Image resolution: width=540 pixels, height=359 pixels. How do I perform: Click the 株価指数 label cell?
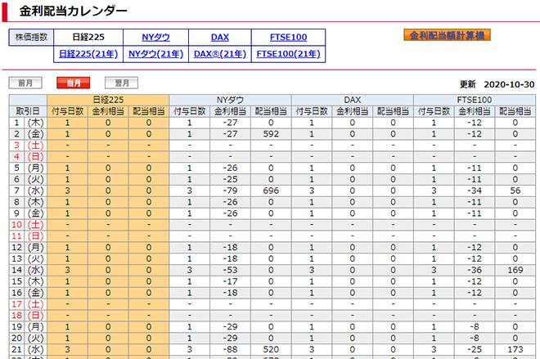pyautogui.click(x=31, y=37)
